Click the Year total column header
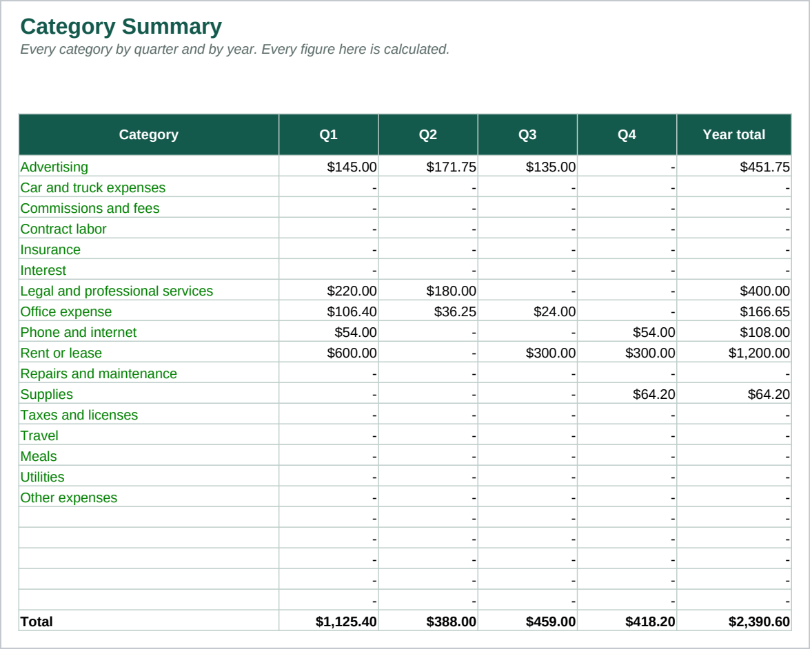 (734, 135)
